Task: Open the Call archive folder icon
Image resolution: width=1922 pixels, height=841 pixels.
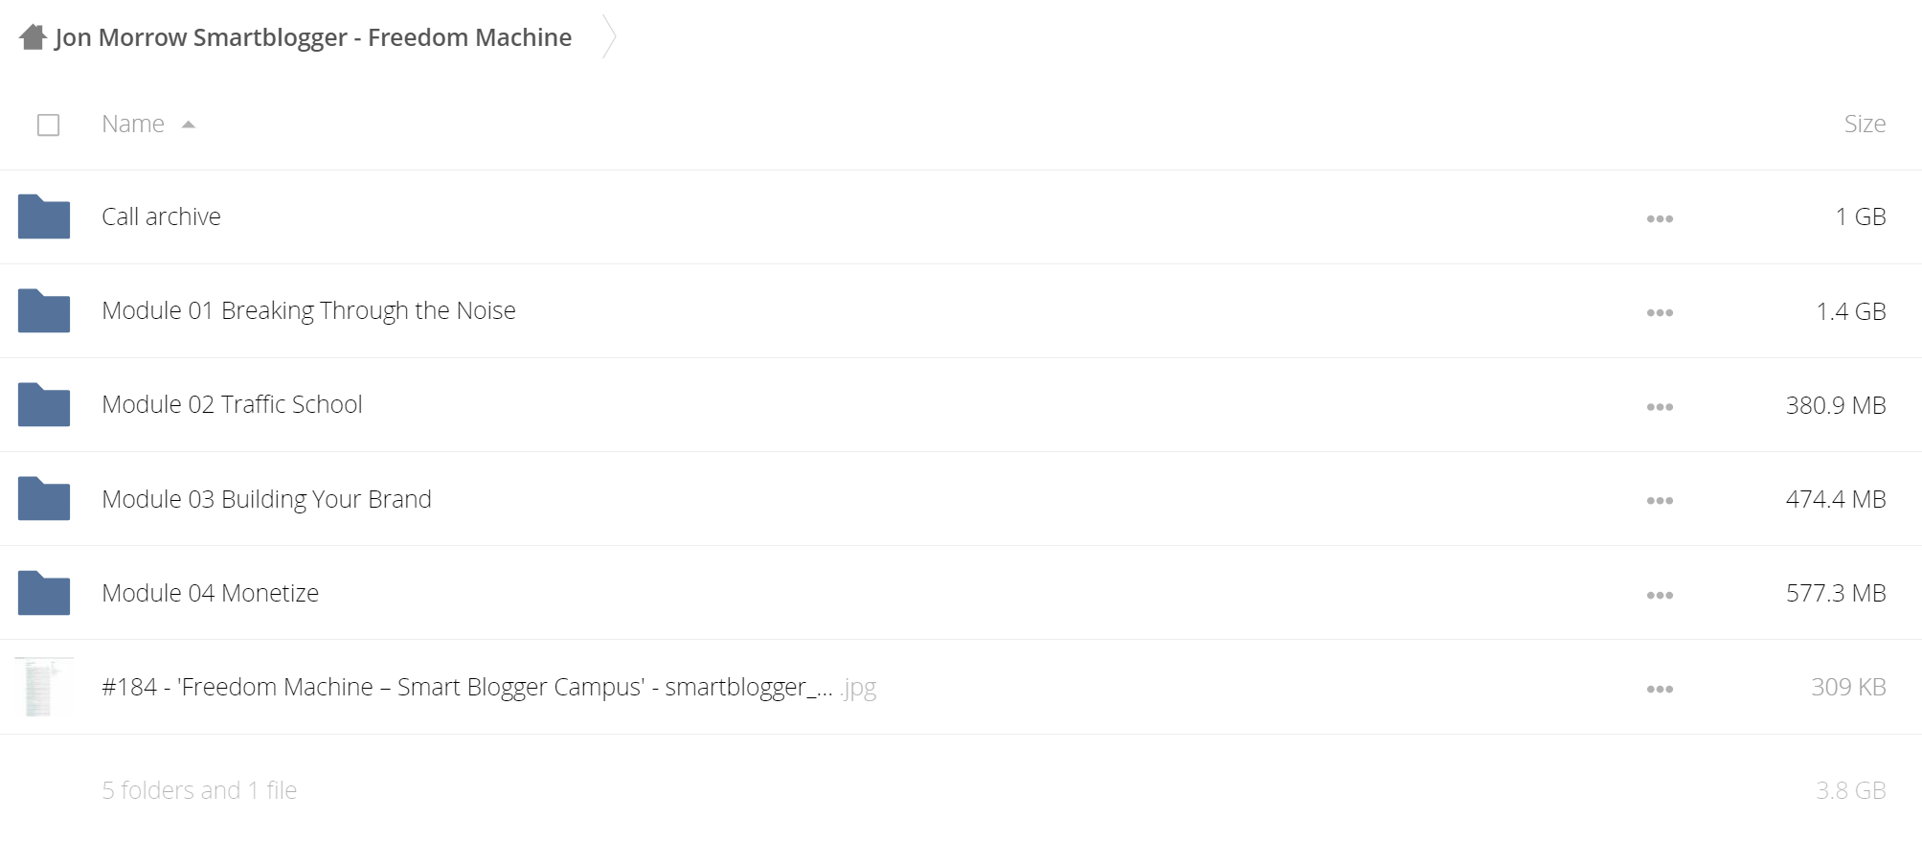Action: (44, 216)
